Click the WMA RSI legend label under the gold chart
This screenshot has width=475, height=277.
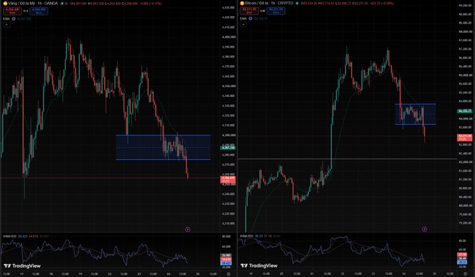[x=10, y=236]
